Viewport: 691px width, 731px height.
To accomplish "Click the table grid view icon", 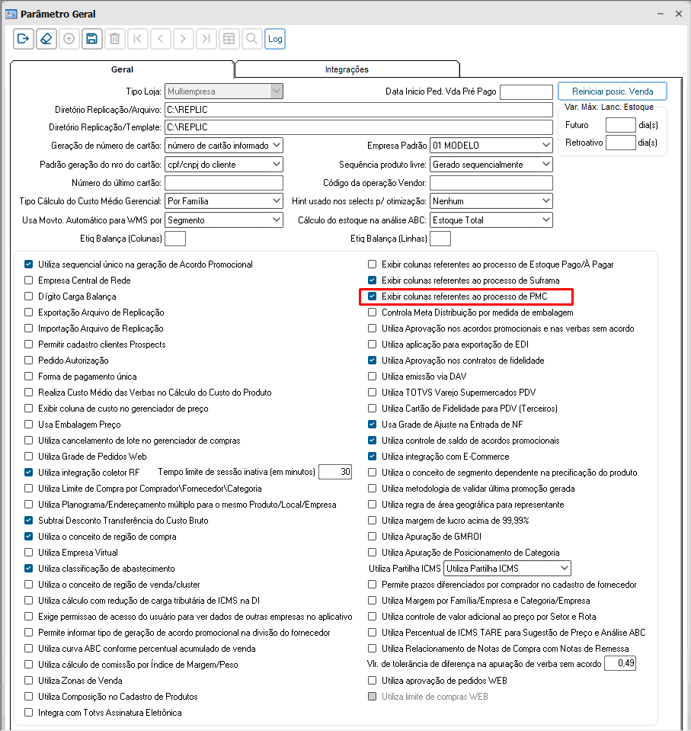I will 229,39.
